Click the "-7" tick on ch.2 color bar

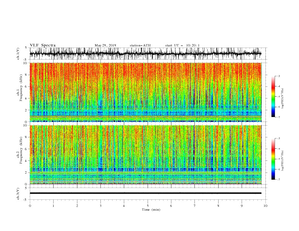pos(279,180)
